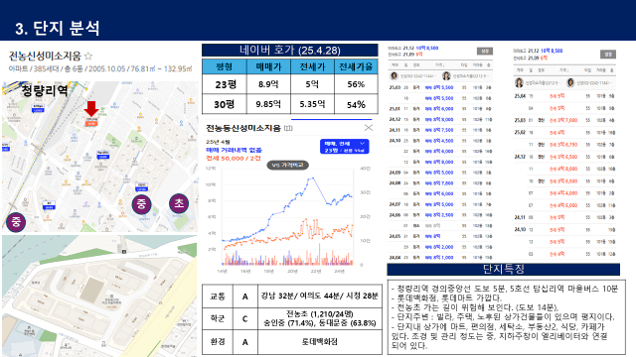Click the 3. 단지 분석 slide title
Image resolution: width=636 pixels, height=357 pixels.
pyautogui.click(x=58, y=28)
